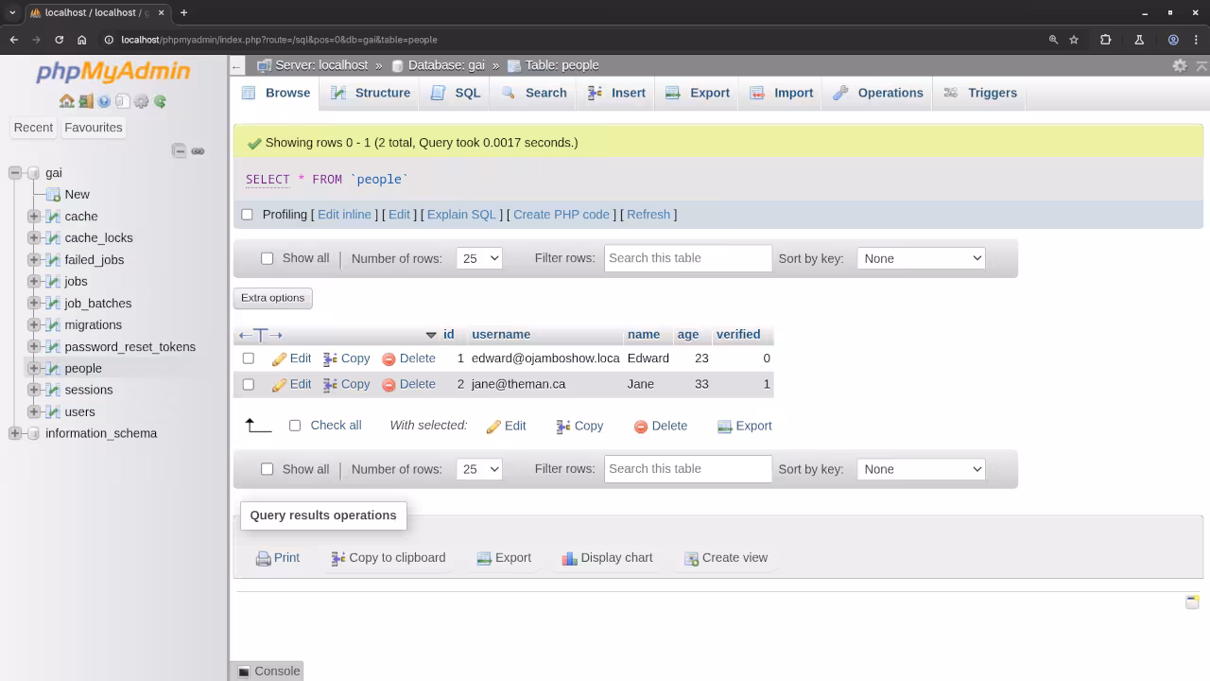Open upper Number of rows dropdown

click(478, 258)
